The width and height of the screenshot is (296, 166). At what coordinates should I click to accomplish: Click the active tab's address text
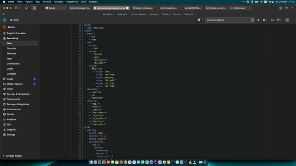click(x=110, y=8)
